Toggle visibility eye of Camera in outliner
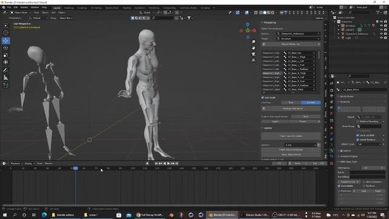 point(382,30)
